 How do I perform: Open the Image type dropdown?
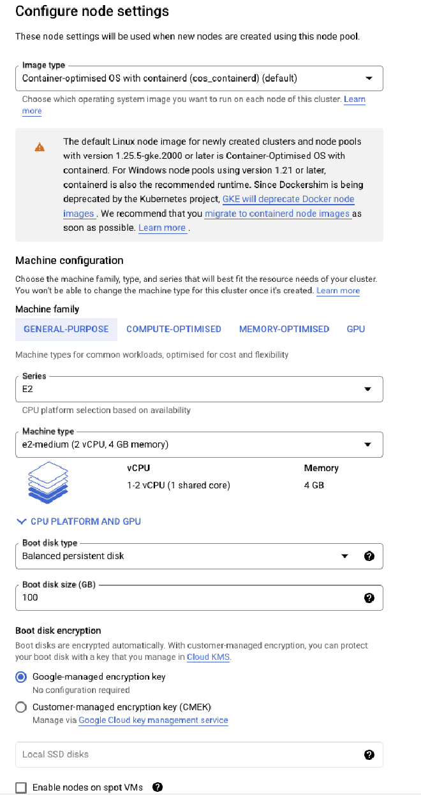198,78
